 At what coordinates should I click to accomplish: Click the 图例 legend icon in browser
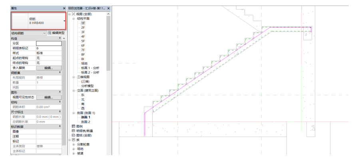coord(73,126)
